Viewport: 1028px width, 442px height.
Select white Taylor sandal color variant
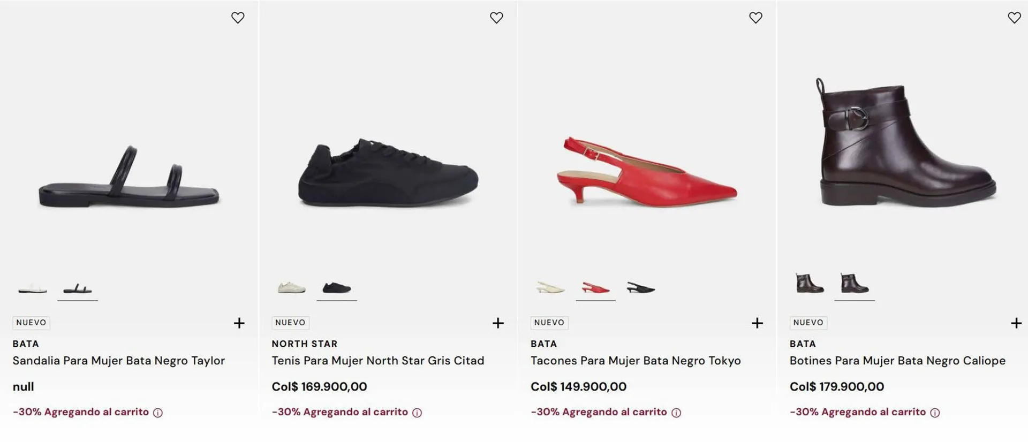point(33,289)
